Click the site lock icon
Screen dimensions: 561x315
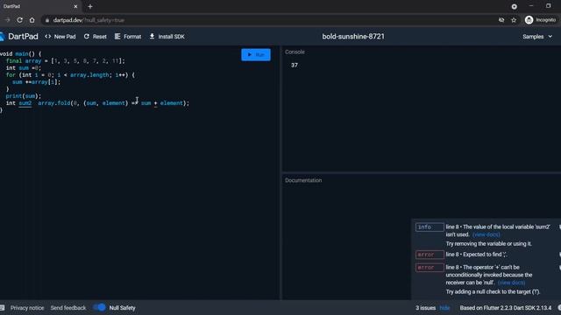click(x=47, y=20)
